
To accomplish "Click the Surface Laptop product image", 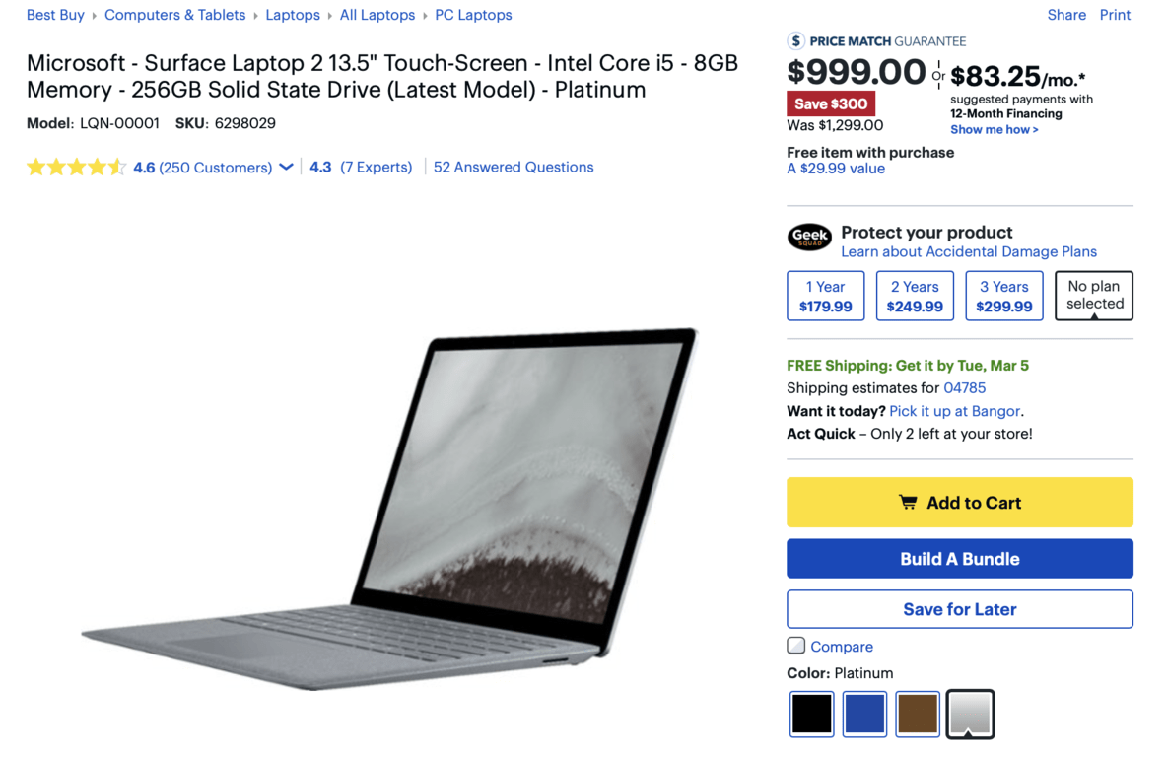I will [x=389, y=510].
